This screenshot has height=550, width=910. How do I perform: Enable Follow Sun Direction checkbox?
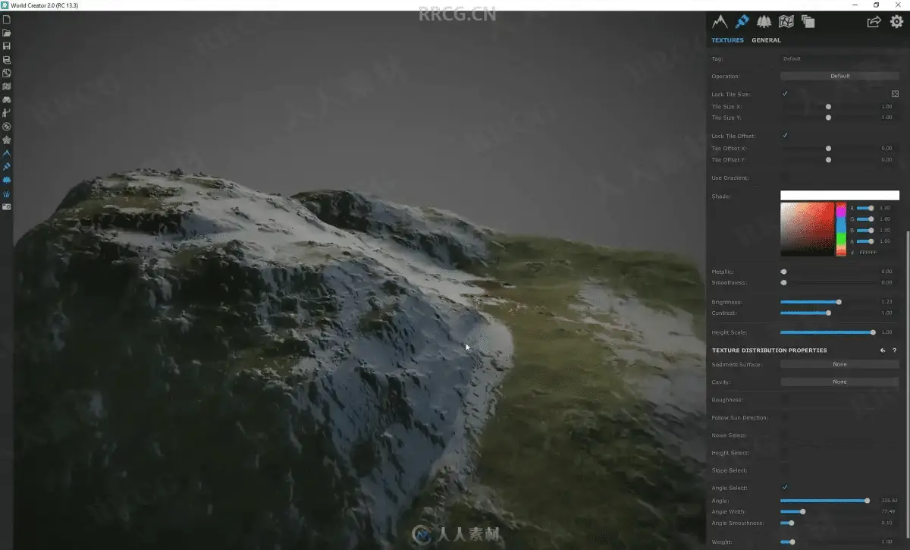[x=785, y=418]
